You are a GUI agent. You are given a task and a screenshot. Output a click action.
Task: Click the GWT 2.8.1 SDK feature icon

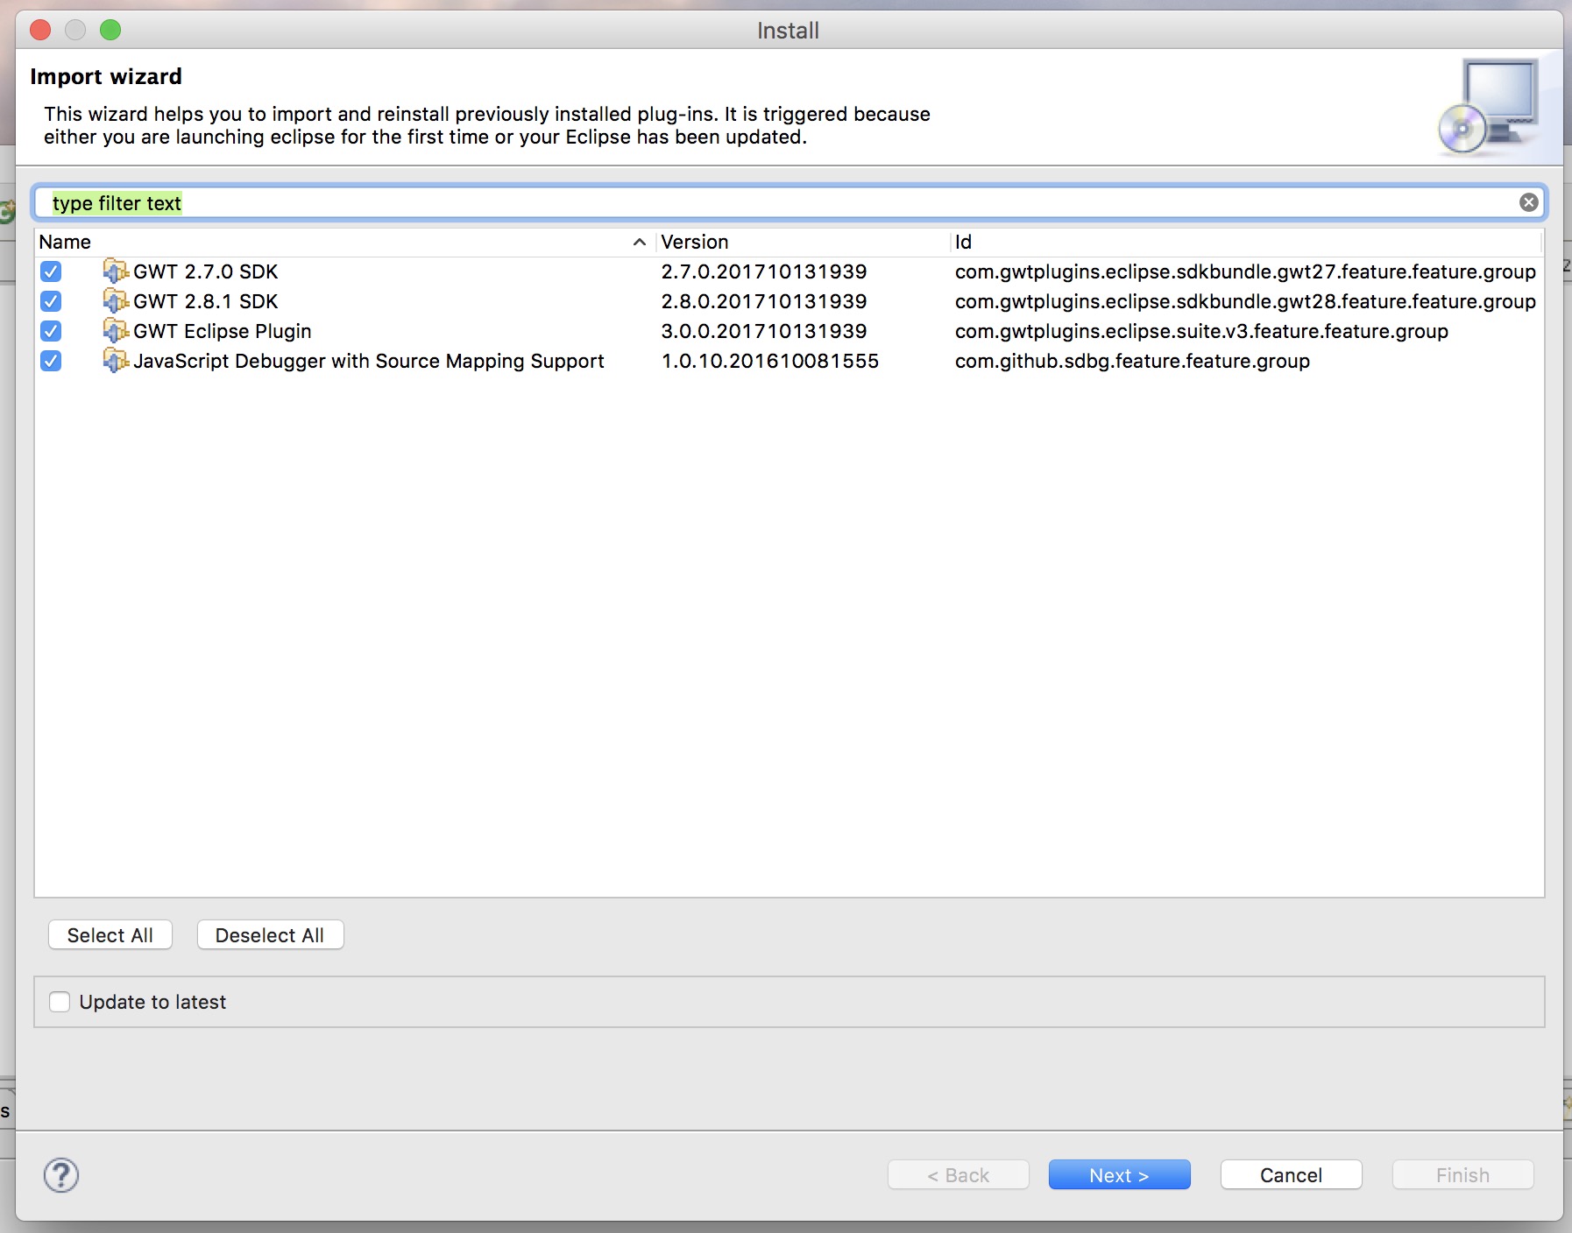click(115, 301)
